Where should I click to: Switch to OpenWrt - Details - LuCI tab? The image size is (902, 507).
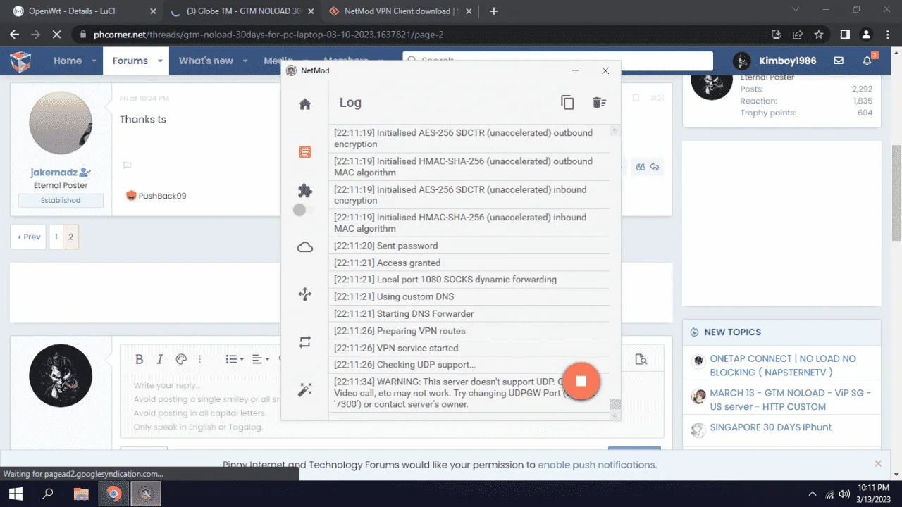[x=82, y=11]
